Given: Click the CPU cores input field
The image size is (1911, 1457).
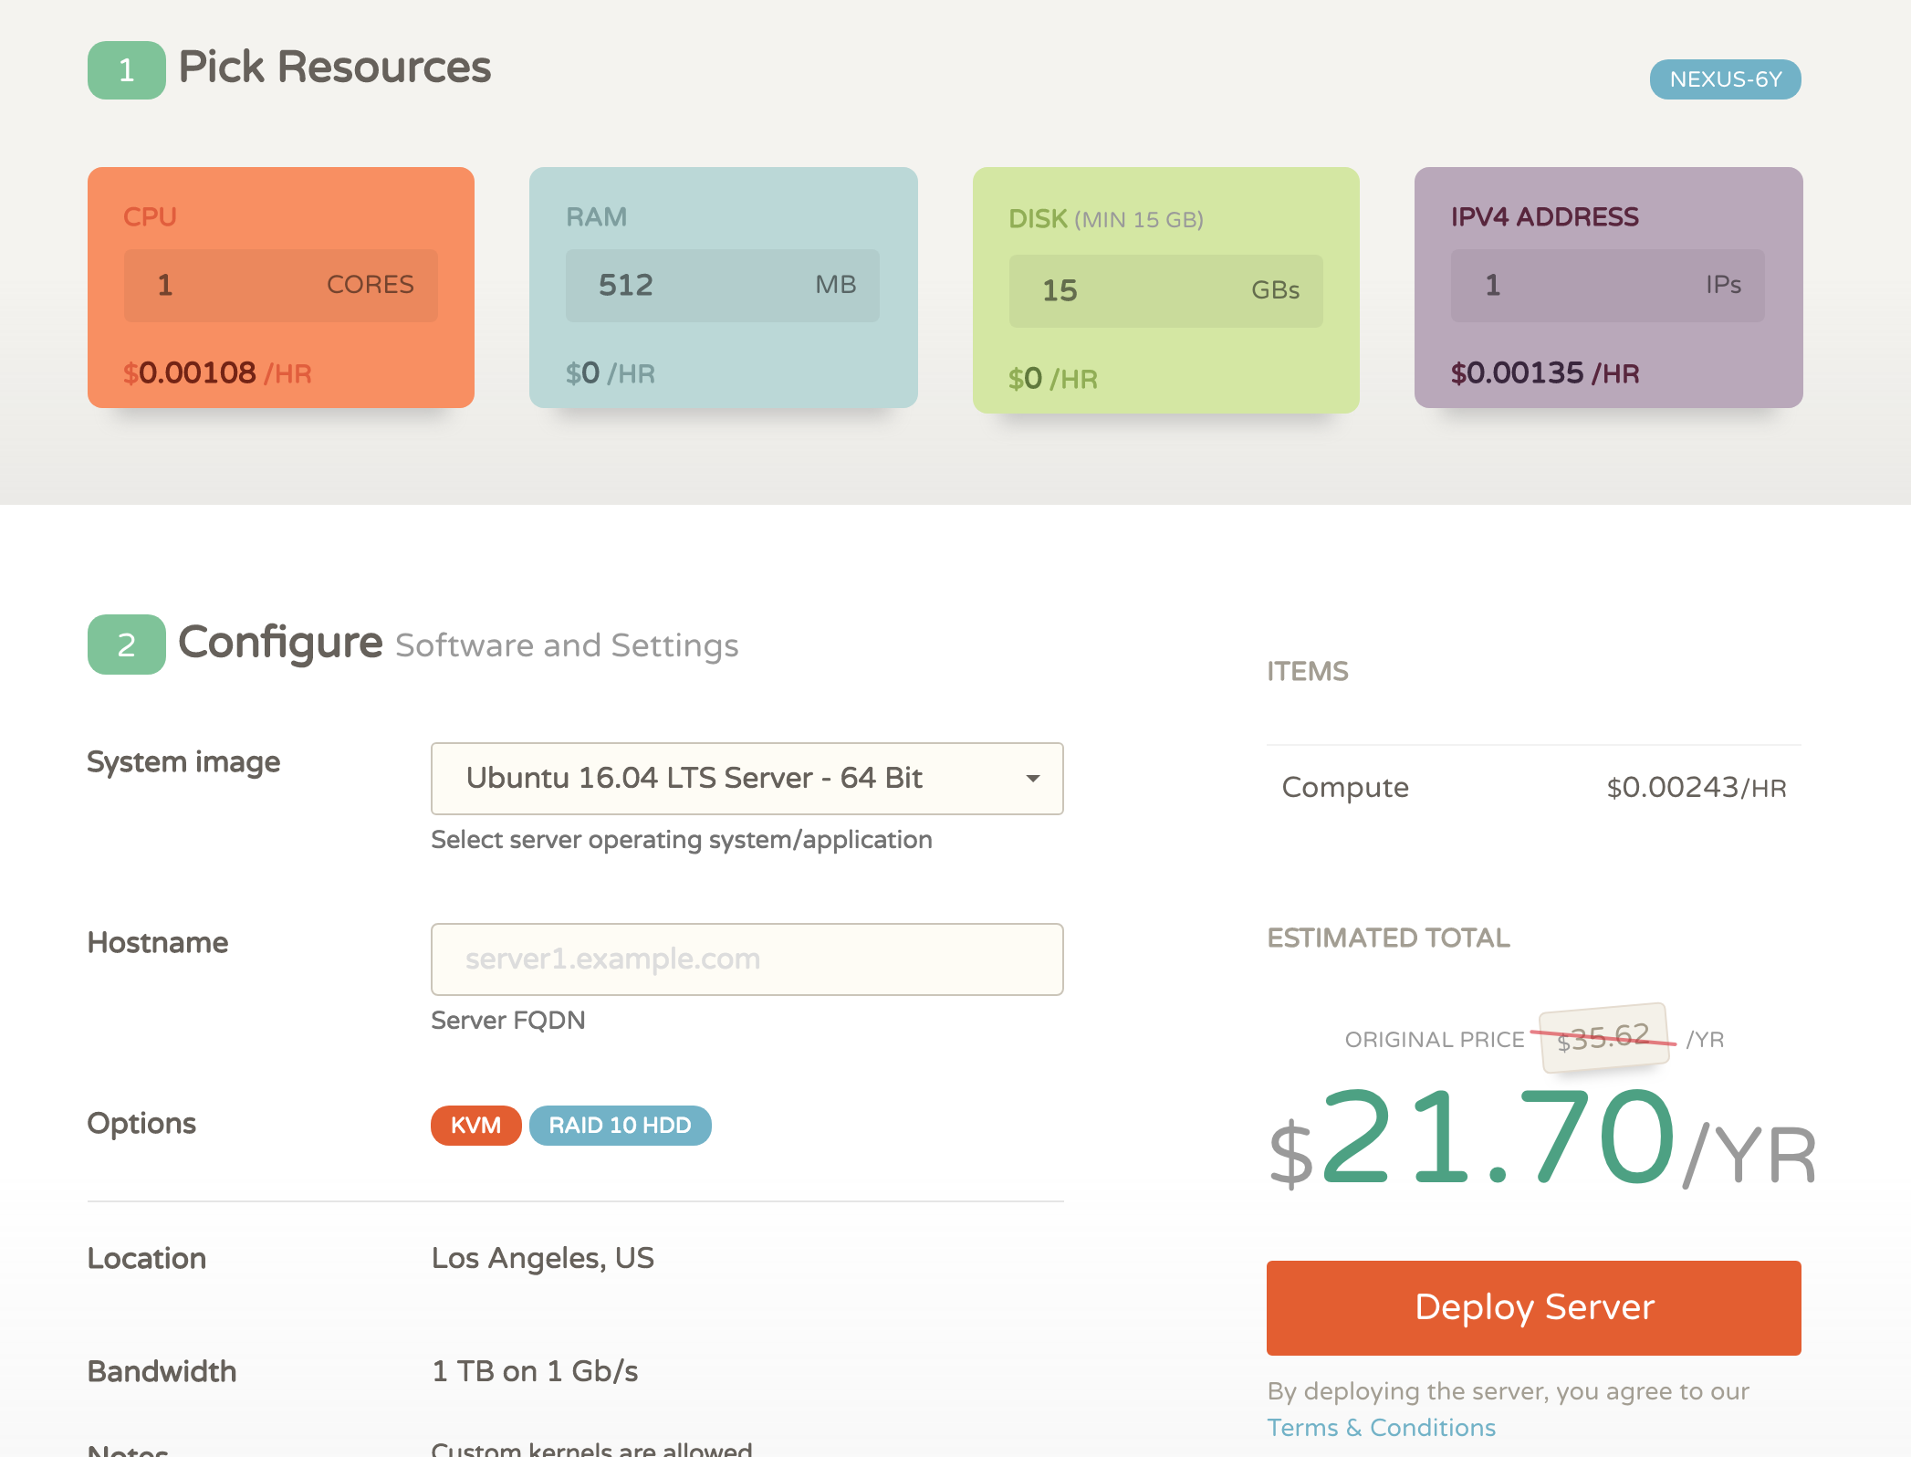Looking at the screenshot, I should (x=280, y=285).
